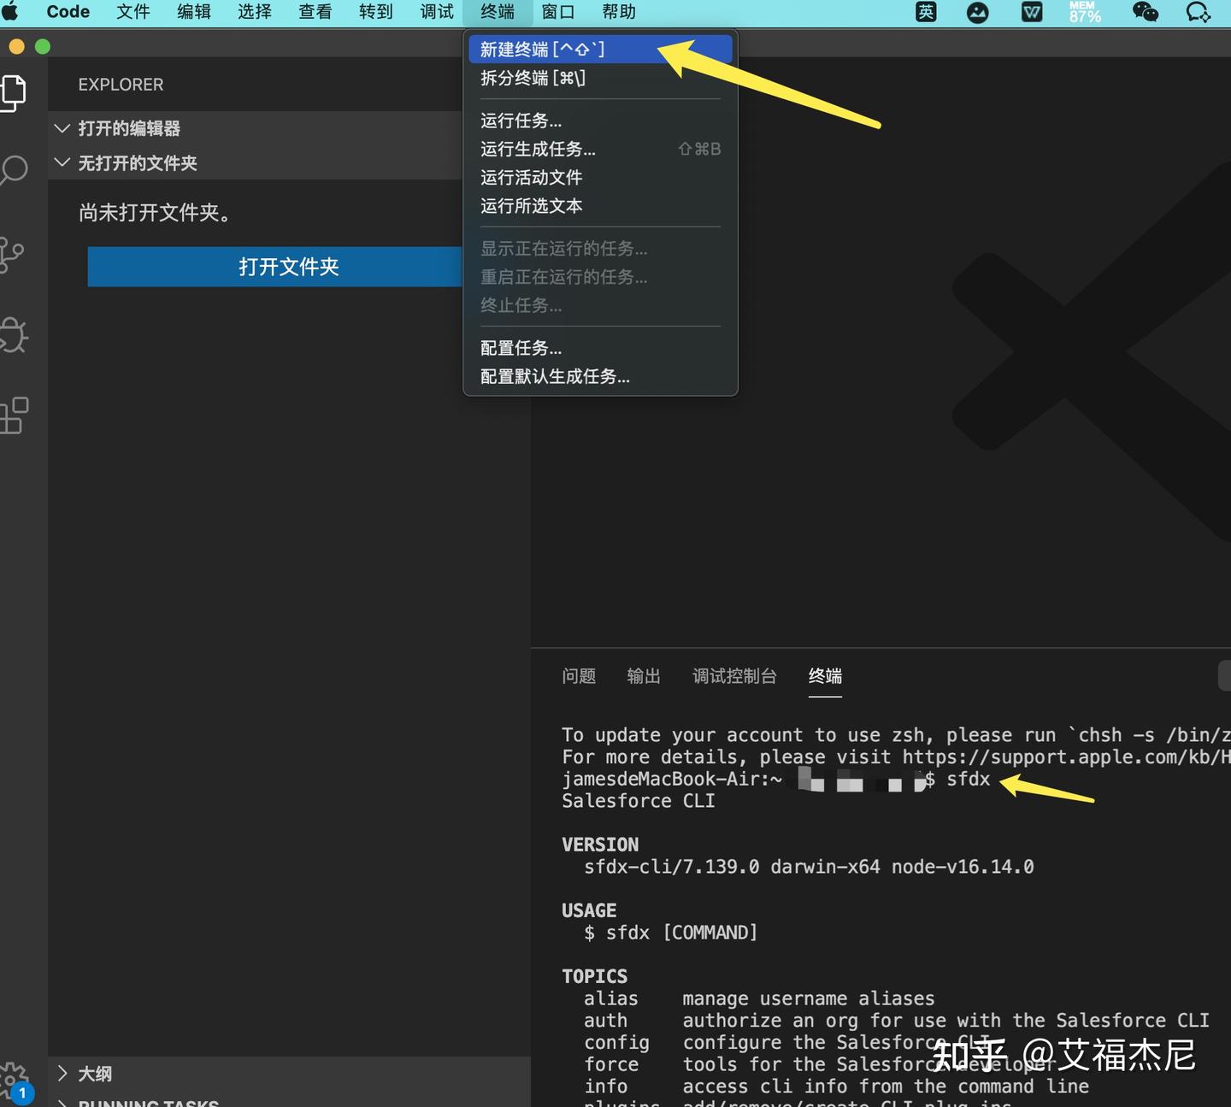Select 配置任务... in the terminal menu
Screen dimensions: 1231x1107
[521, 347]
